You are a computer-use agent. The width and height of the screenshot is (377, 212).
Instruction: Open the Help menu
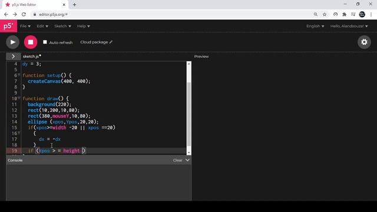[x=83, y=26]
